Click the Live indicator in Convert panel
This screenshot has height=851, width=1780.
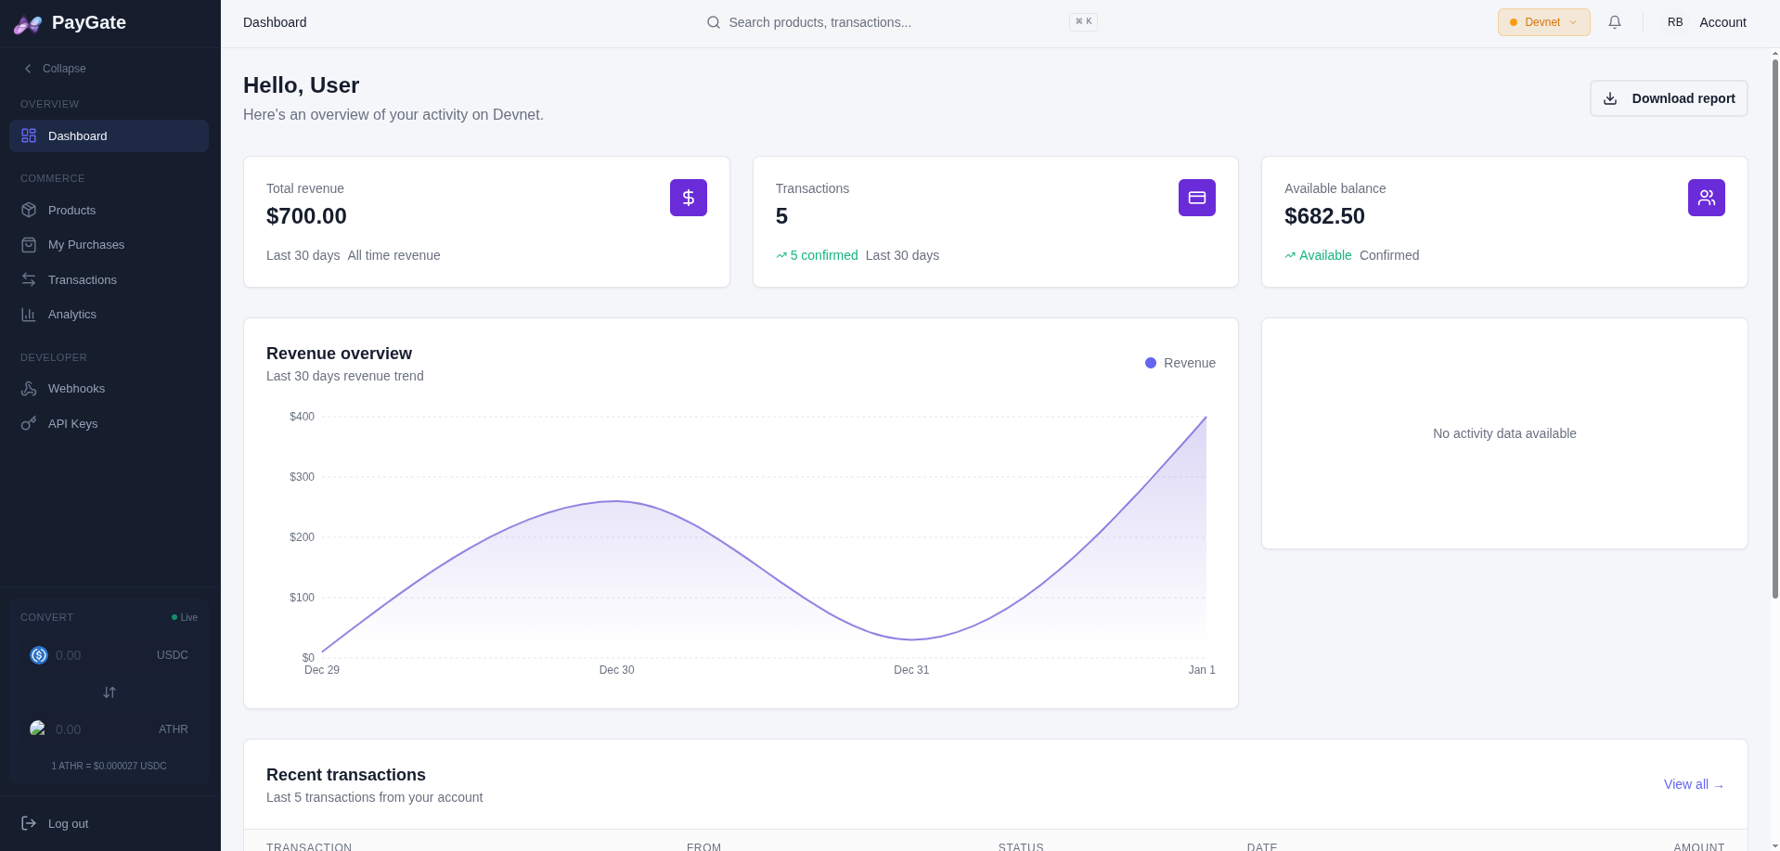click(x=184, y=617)
